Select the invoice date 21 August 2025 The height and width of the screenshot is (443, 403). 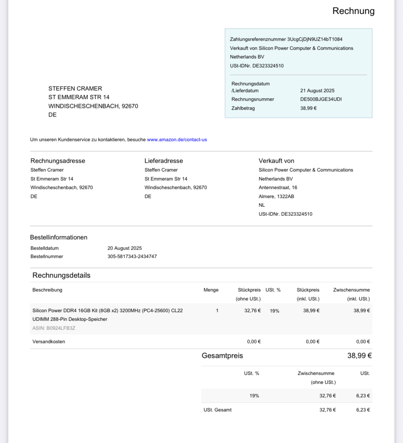pos(317,91)
